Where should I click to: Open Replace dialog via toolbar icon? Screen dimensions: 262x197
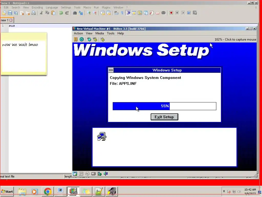point(81,13)
